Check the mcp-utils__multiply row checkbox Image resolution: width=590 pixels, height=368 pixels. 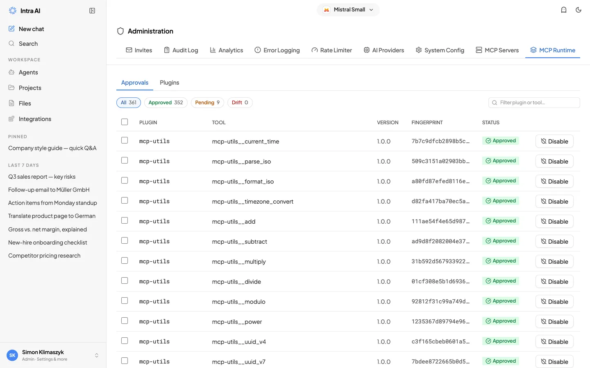125,260
